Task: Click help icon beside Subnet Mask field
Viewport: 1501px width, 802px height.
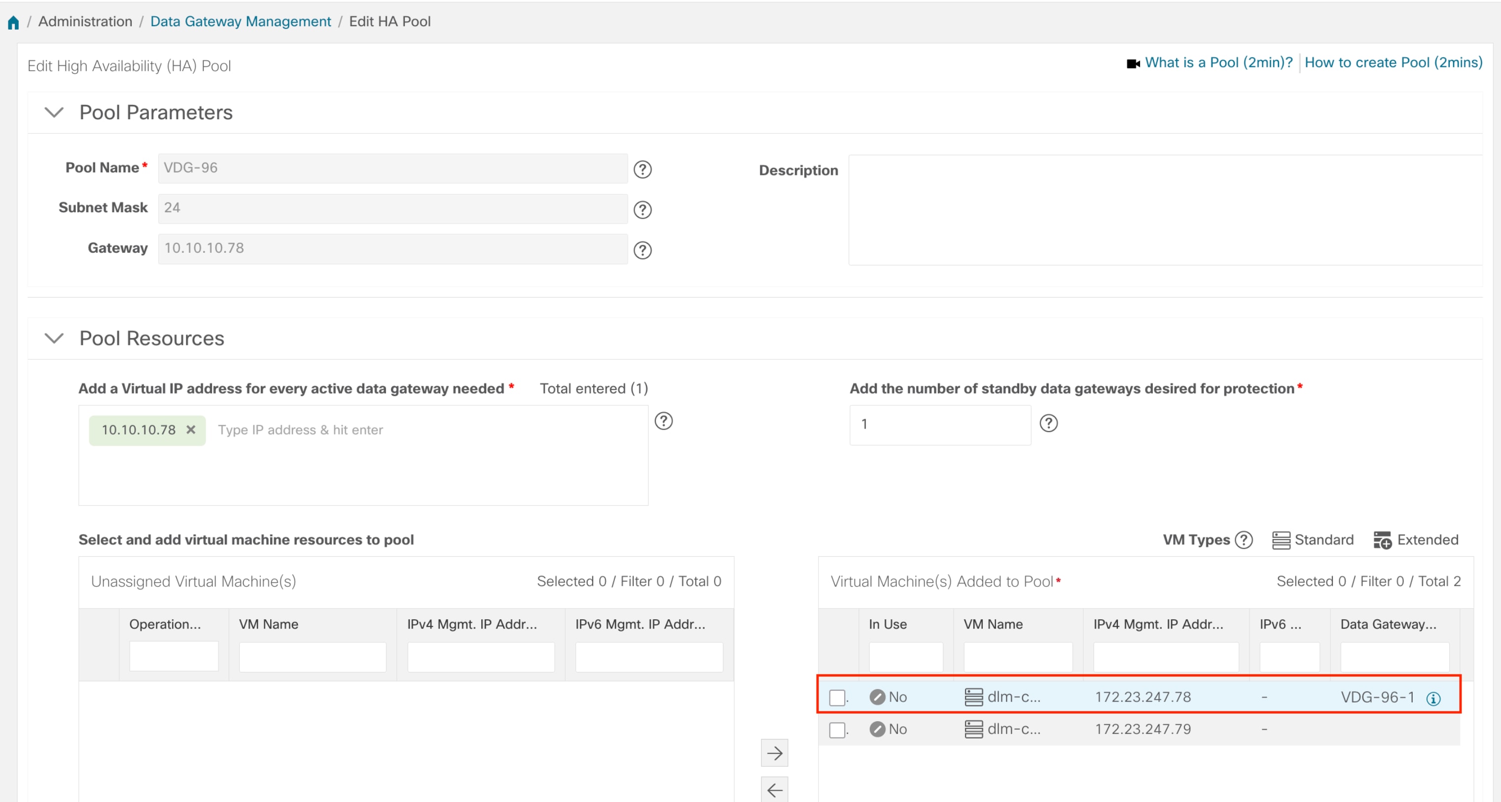Action: tap(642, 209)
